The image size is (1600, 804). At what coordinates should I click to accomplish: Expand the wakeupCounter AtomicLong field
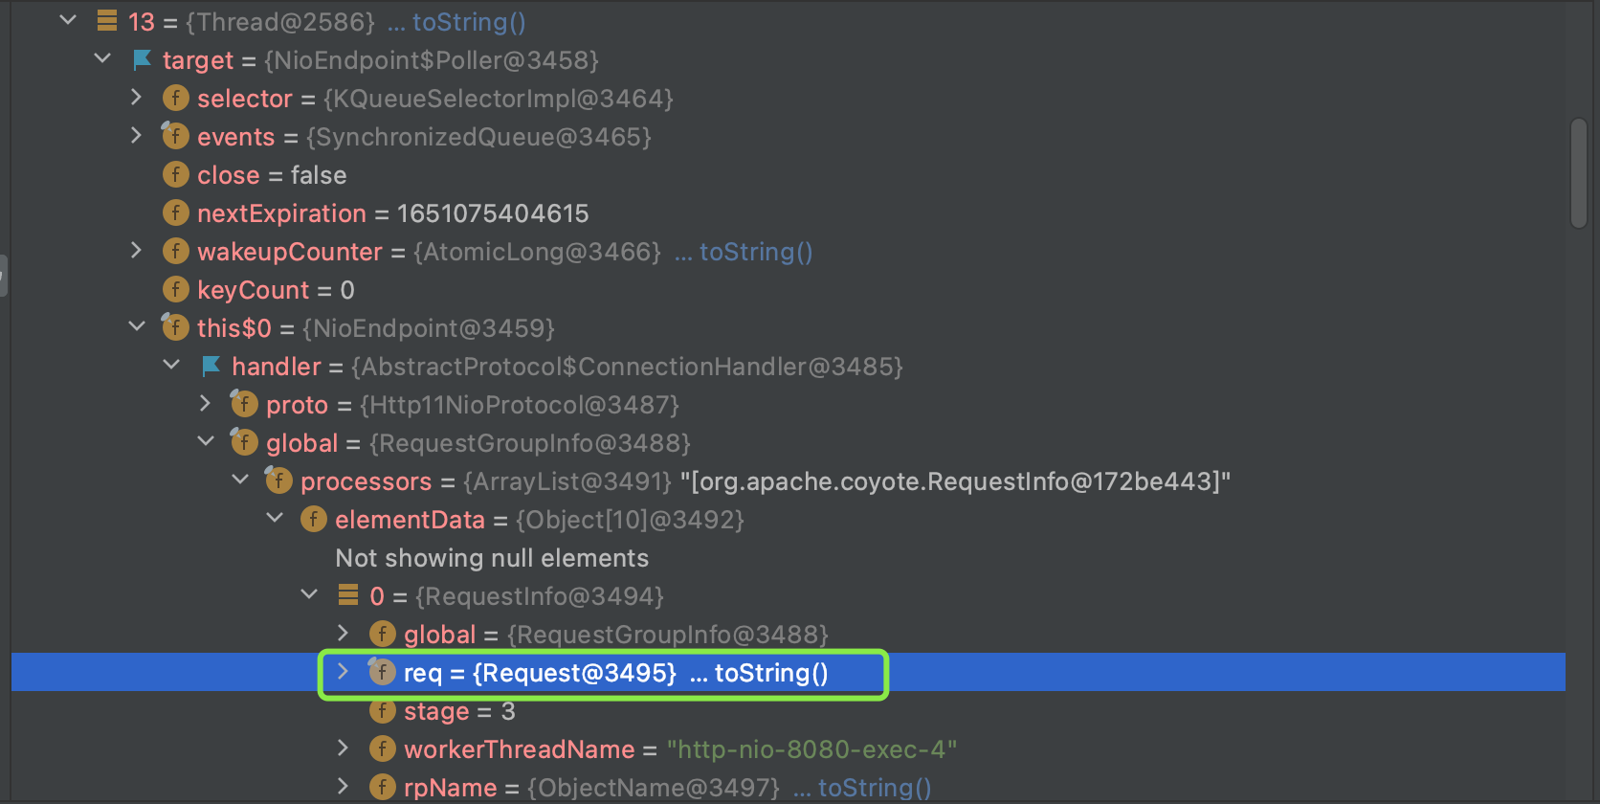tap(137, 250)
